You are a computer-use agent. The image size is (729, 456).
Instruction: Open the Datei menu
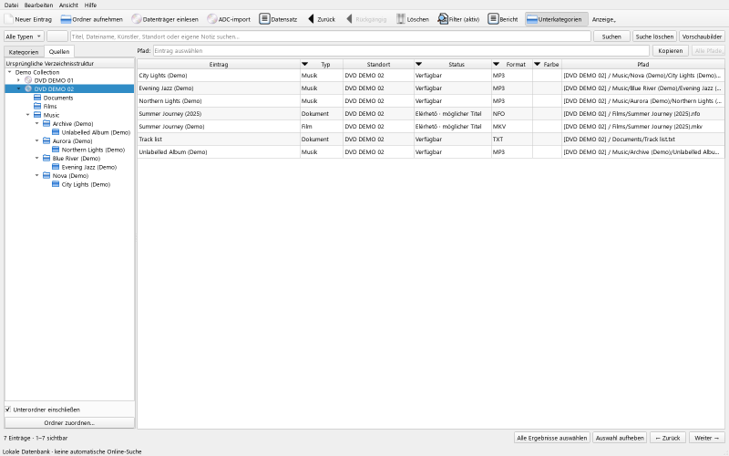pyautogui.click(x=11, y=5)
